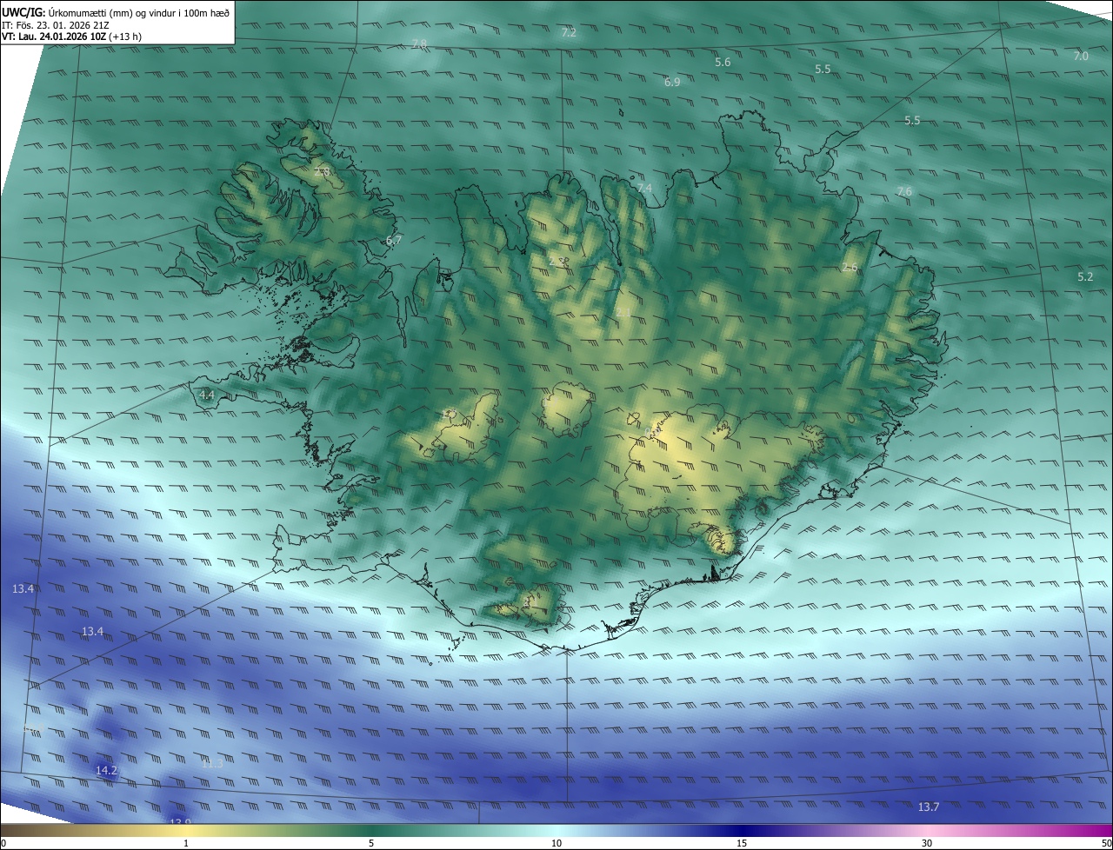Click the 30 tick label on the color scale
The height and width of the screenshot is (850, 1113).
(927, 843)
